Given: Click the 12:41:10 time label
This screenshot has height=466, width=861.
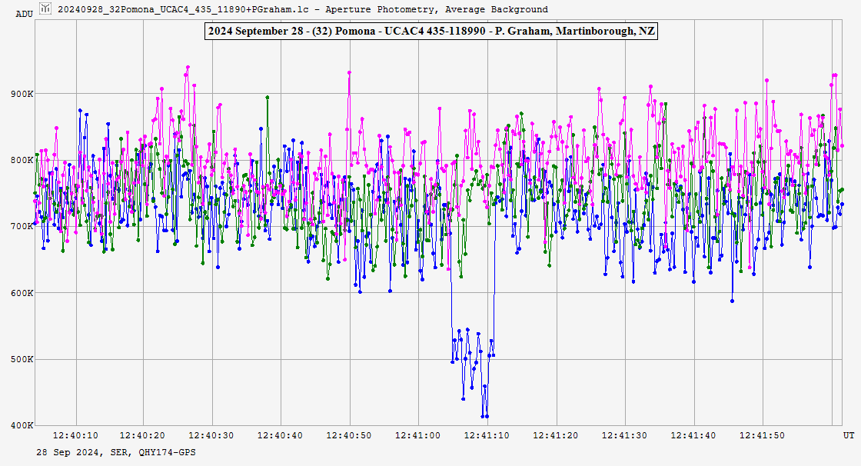Looking at the screenshot, I should point(487,435).
